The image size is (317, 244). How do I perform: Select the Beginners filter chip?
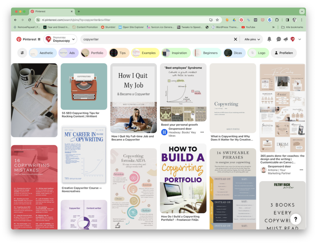coord(207,53)
